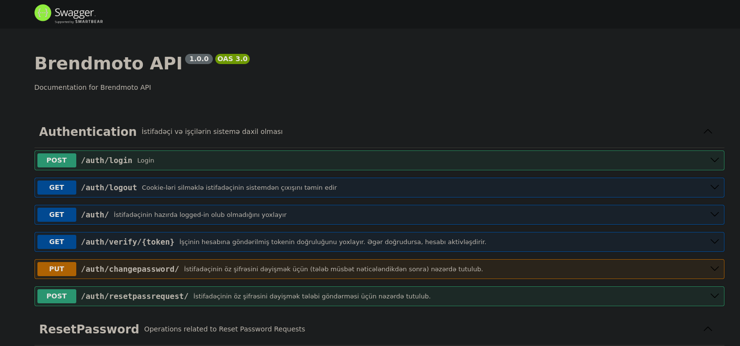The height and width of the screenshot is (346, 740).
Task: Click the POST badge for resetpassrequest
Action: click(57, 296)
